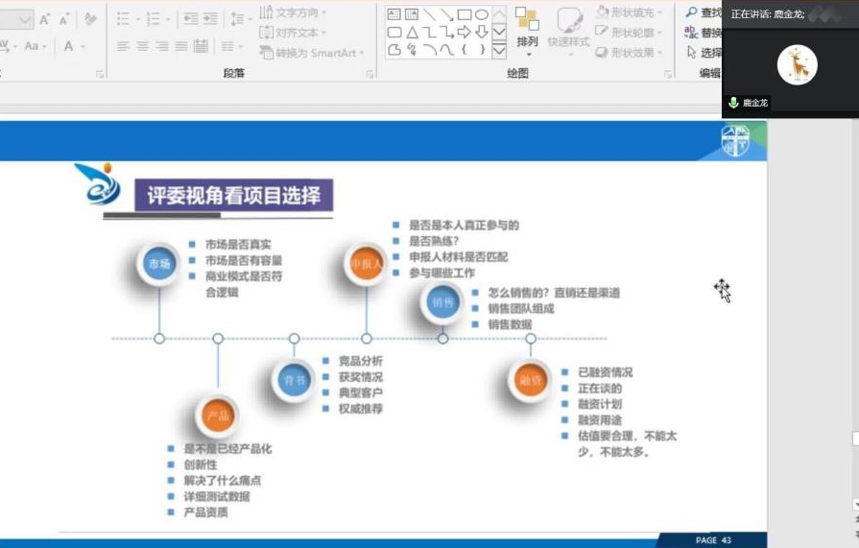Open the 形状填充 shape fill color picker

coord(631,12)
